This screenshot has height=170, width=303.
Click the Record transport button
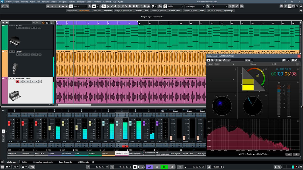pos(172,167)
